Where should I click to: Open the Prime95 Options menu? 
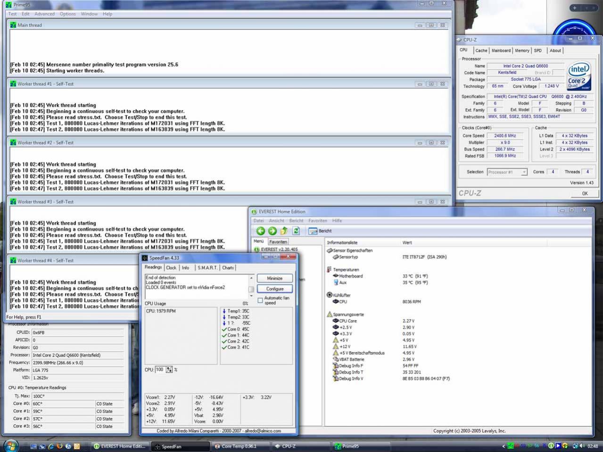point(67,14)
